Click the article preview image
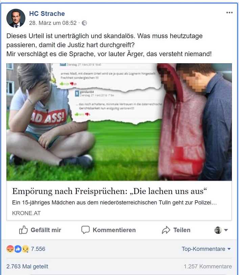The width and height of the screenshot is (239, 275). tap(119, 122)
